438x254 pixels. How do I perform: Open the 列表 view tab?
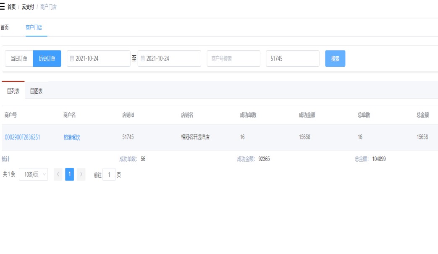[13, 91]
